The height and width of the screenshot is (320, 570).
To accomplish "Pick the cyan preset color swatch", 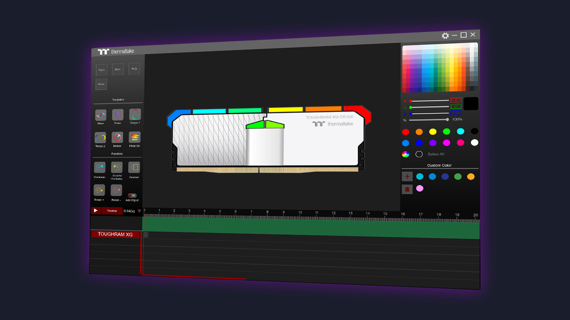I will pyautogui.click(x=460, y=131).
